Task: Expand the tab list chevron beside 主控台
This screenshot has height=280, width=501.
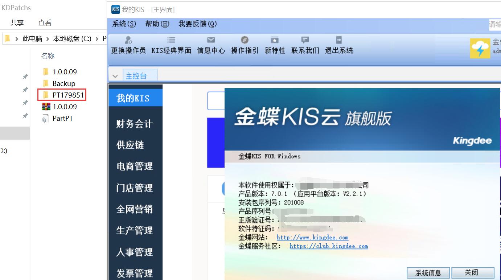Action: [115, 76]
